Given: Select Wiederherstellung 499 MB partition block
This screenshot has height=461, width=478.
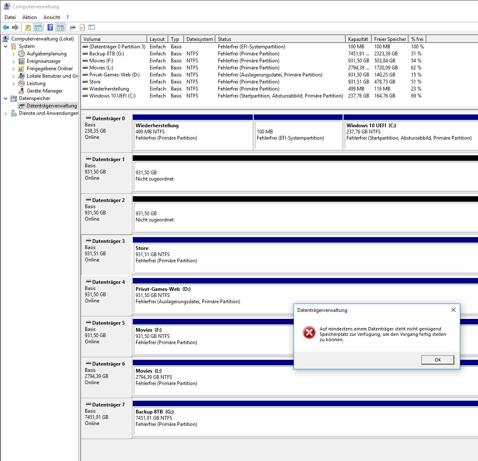Looking at the screenshot, I should 193,132.
